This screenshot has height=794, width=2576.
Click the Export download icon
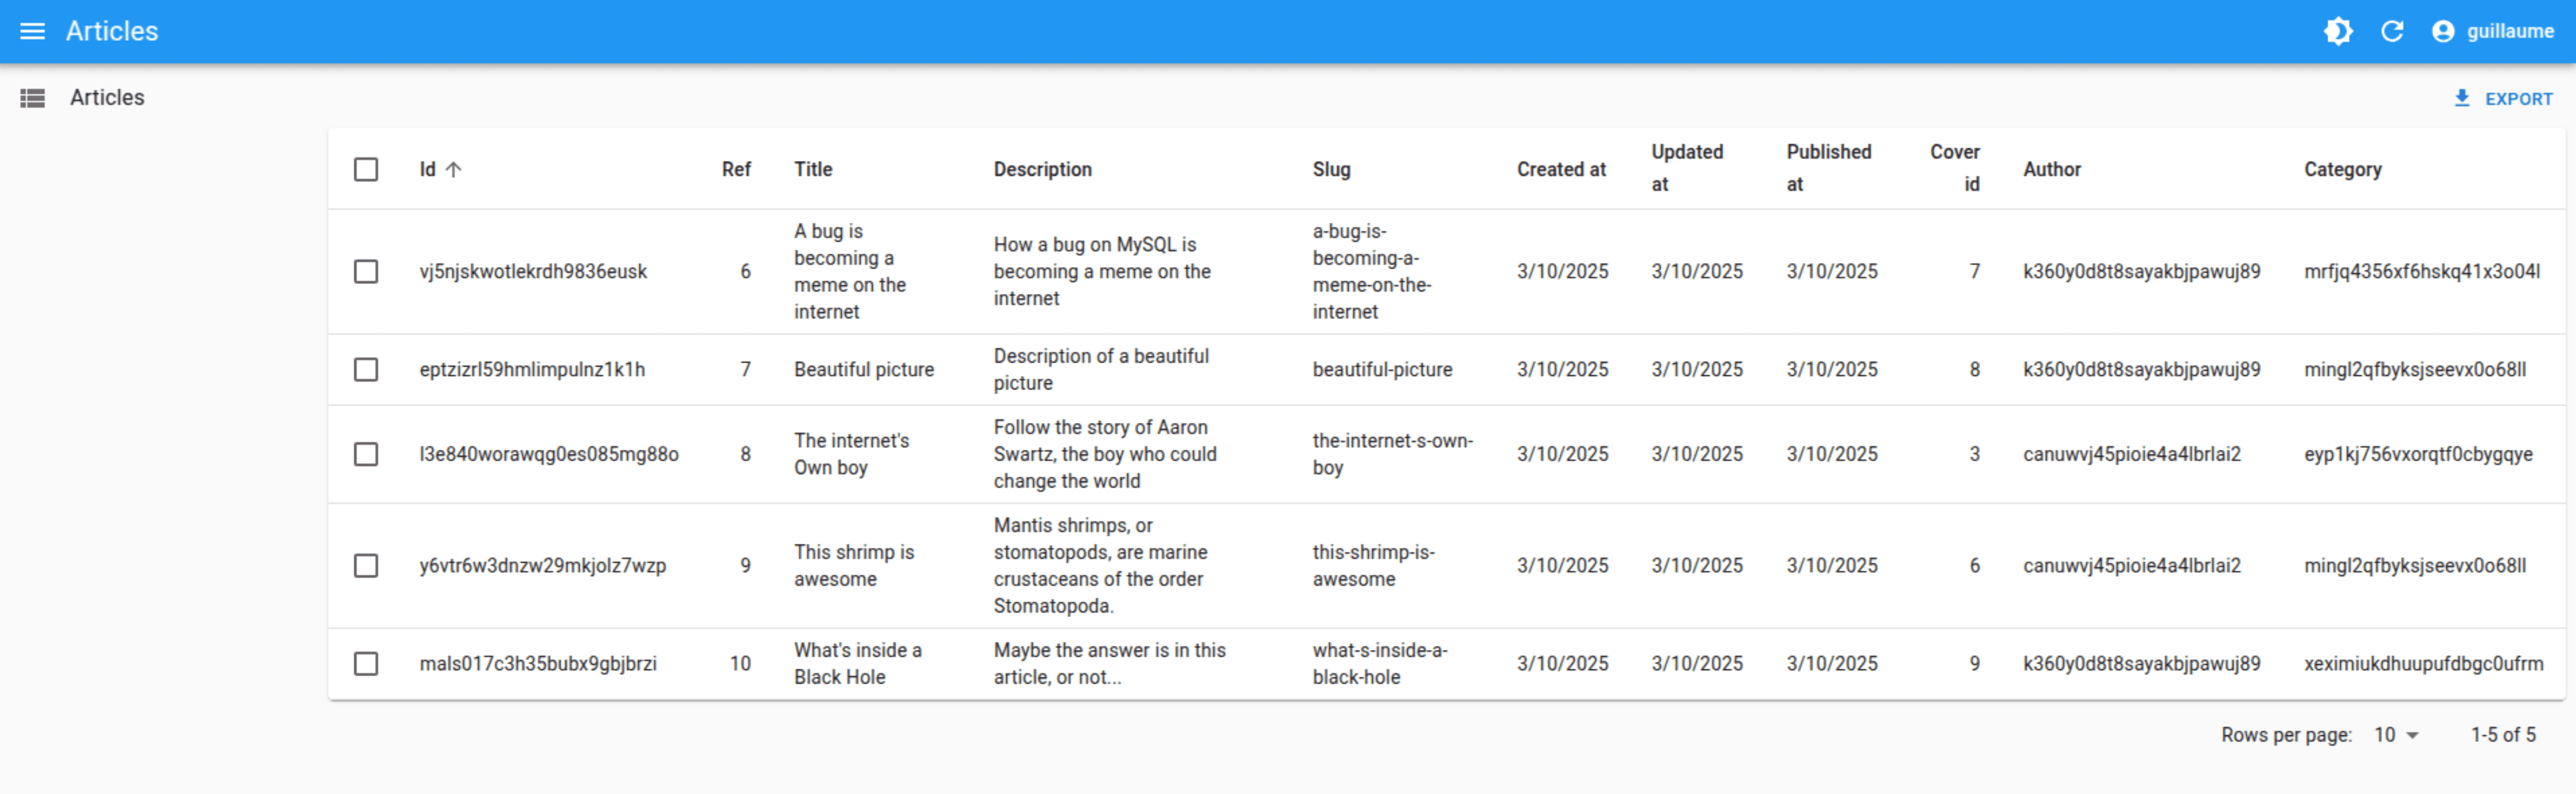[2461, 98]
